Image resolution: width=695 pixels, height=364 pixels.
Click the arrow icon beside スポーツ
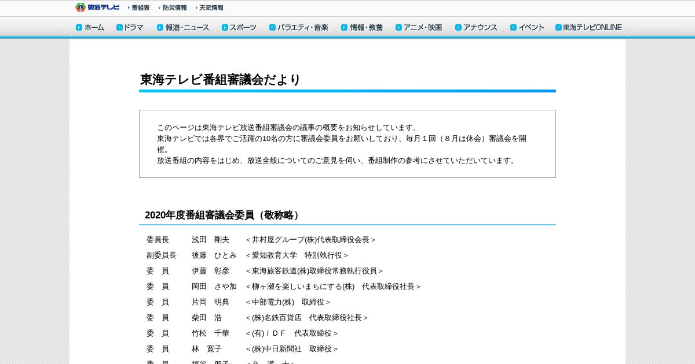click(x=225, y=28)
